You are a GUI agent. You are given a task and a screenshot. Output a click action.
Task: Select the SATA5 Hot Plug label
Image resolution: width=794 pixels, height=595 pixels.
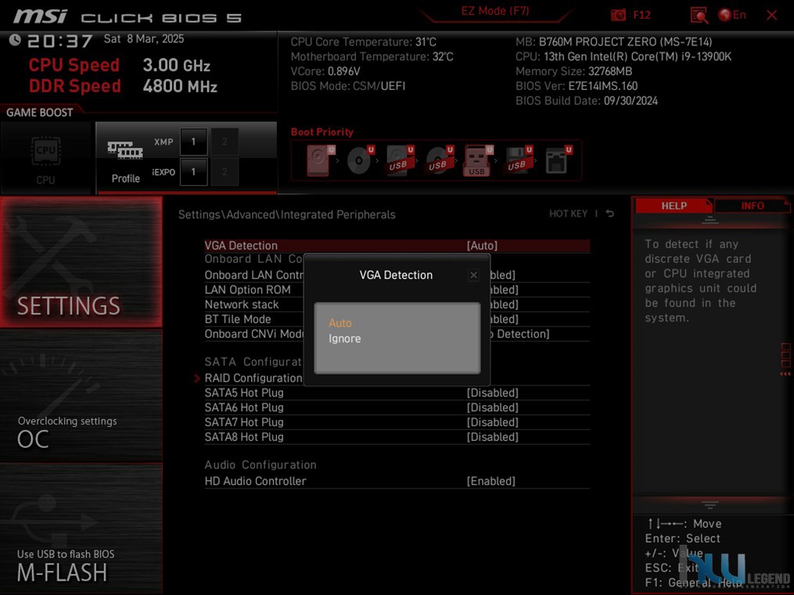[244, 392]
